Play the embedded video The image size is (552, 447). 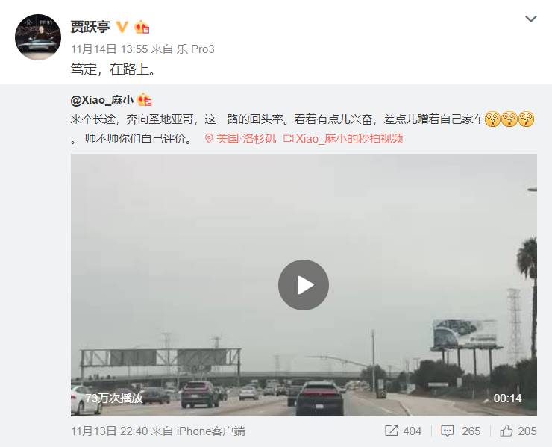tap(304, 285)
